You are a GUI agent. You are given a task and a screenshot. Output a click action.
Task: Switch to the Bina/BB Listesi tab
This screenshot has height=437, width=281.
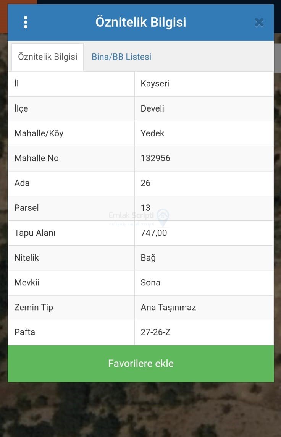[x=121, y=57]
